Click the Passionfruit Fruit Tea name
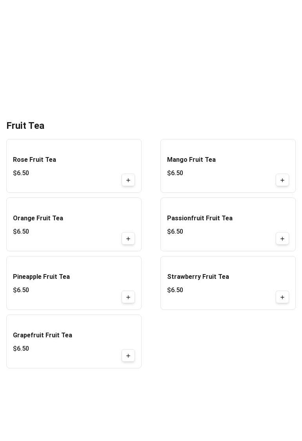 tap(200, 218)
